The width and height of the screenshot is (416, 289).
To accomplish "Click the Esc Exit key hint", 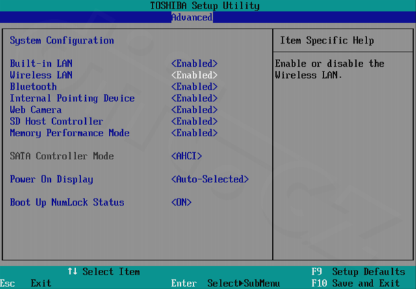I will click(x=26, y=283).
